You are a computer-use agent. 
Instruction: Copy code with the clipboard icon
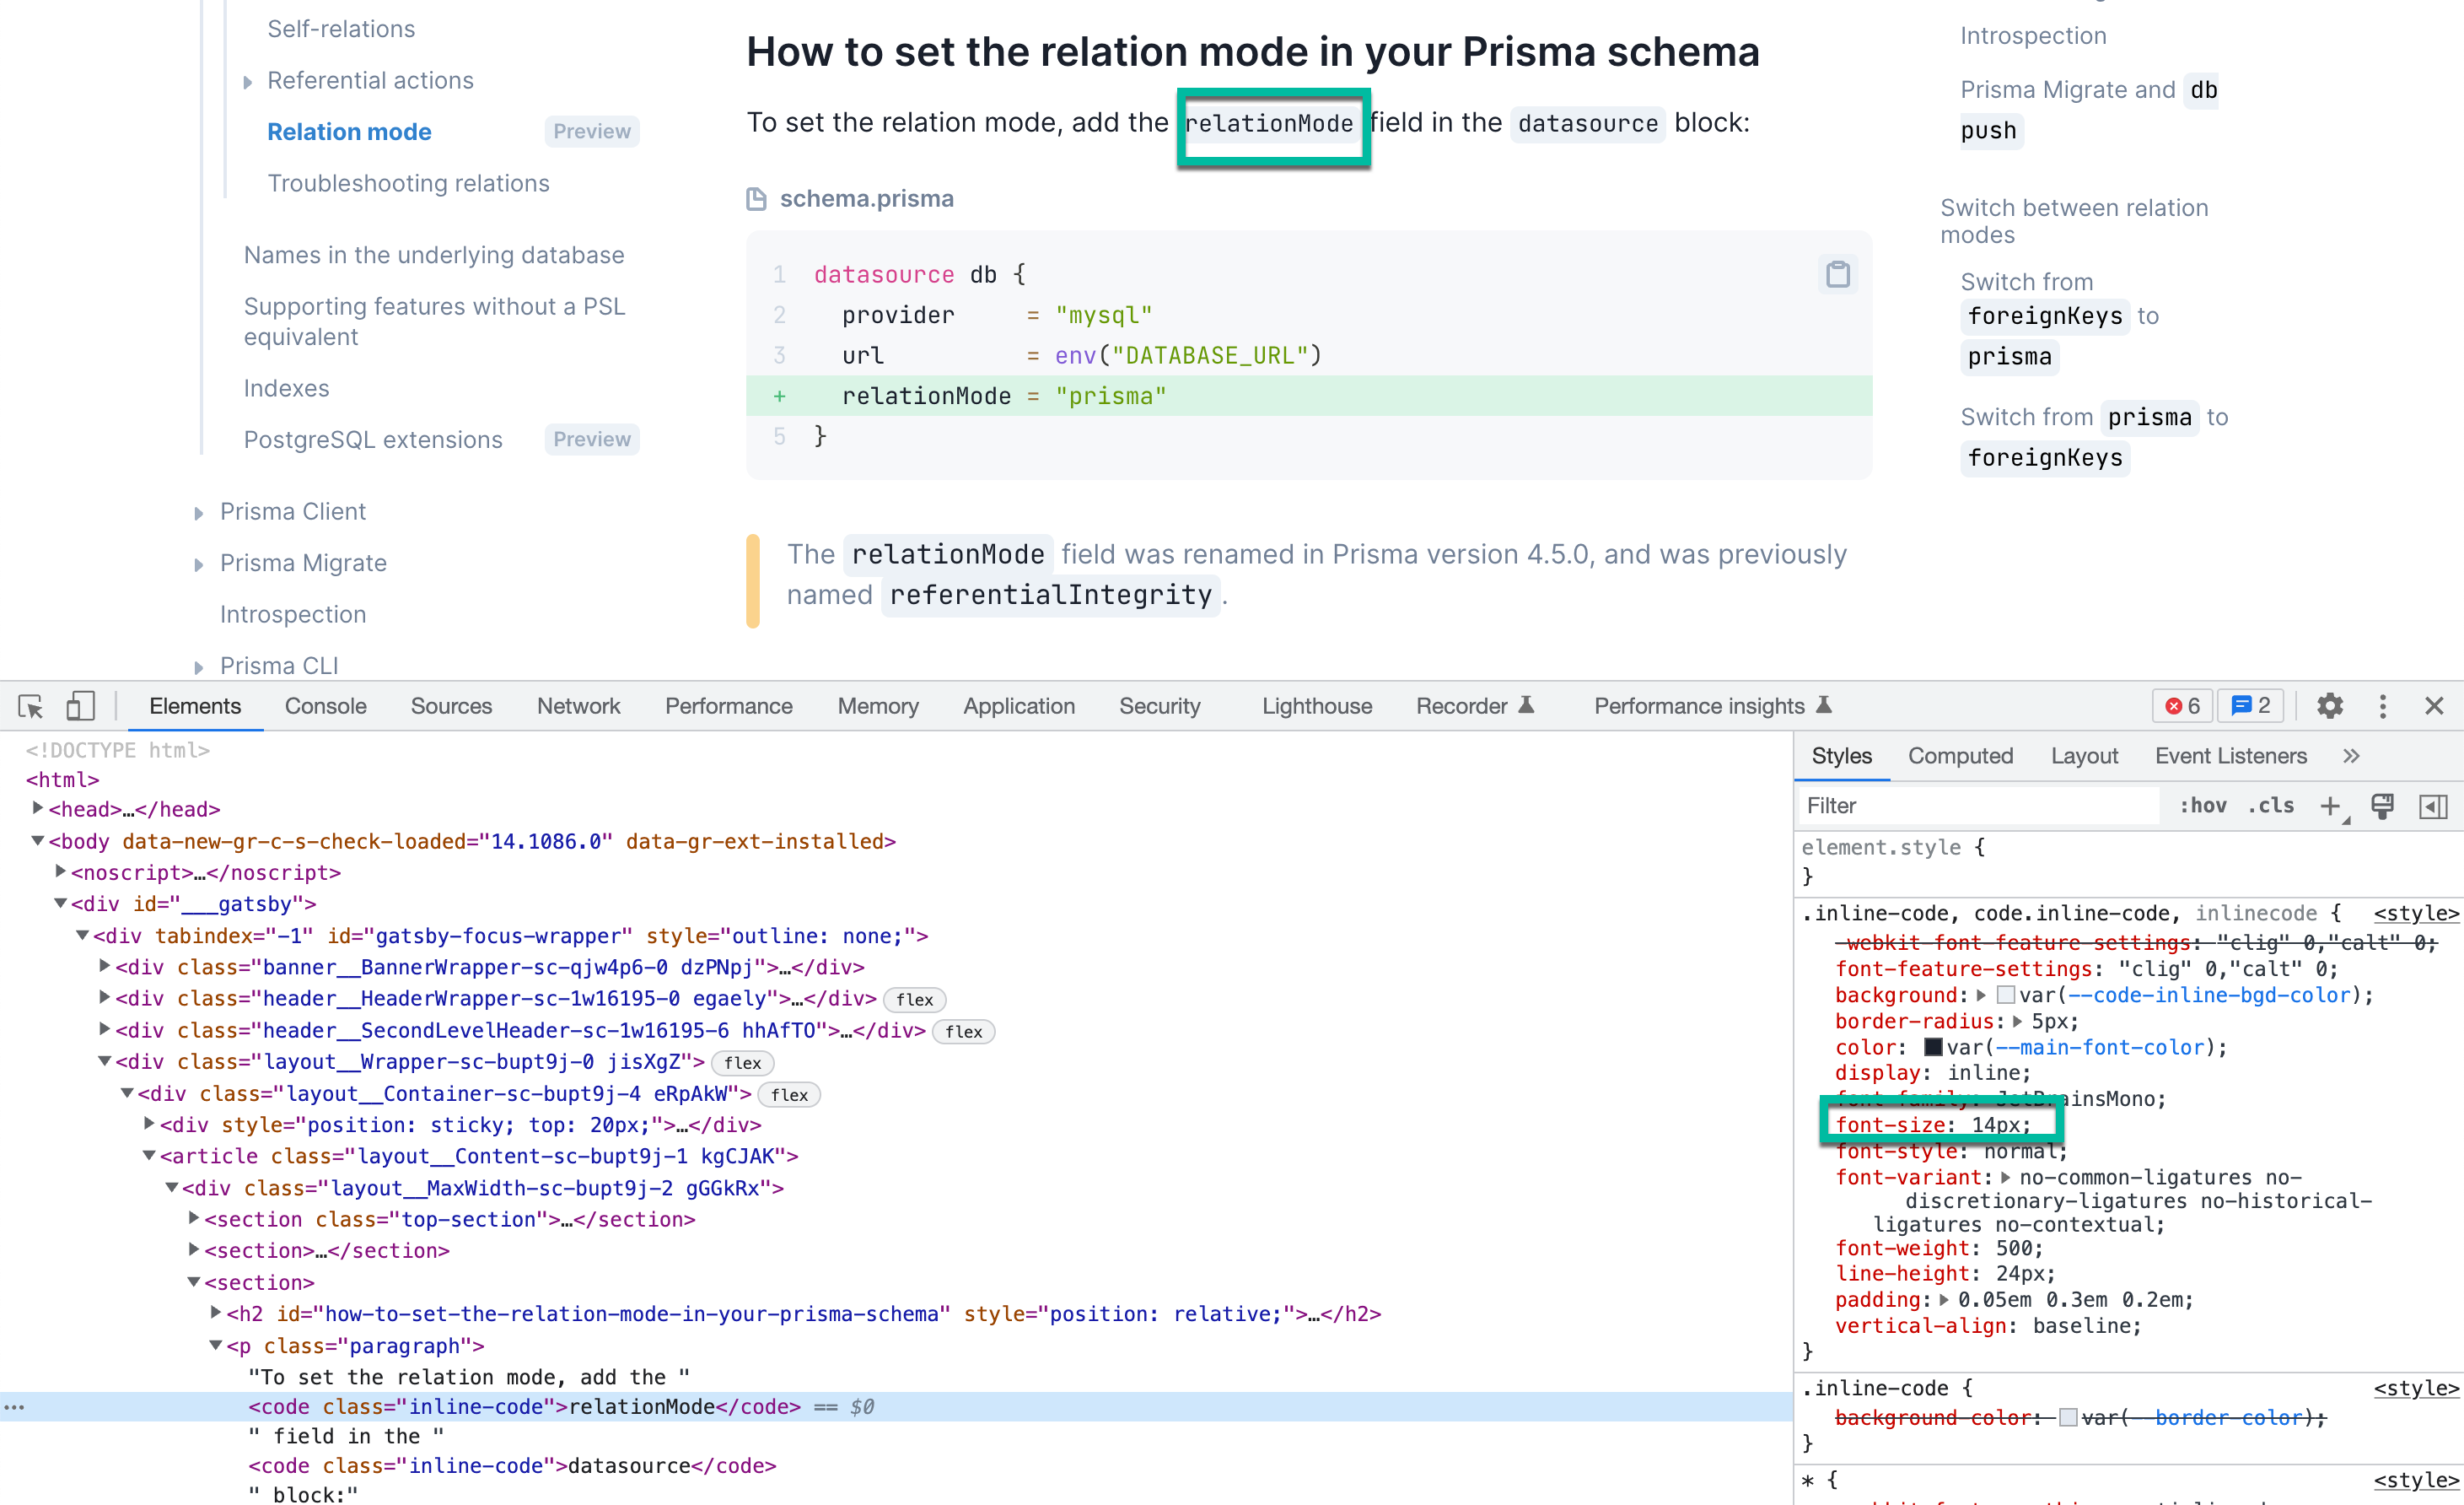tap(1837, 274)
